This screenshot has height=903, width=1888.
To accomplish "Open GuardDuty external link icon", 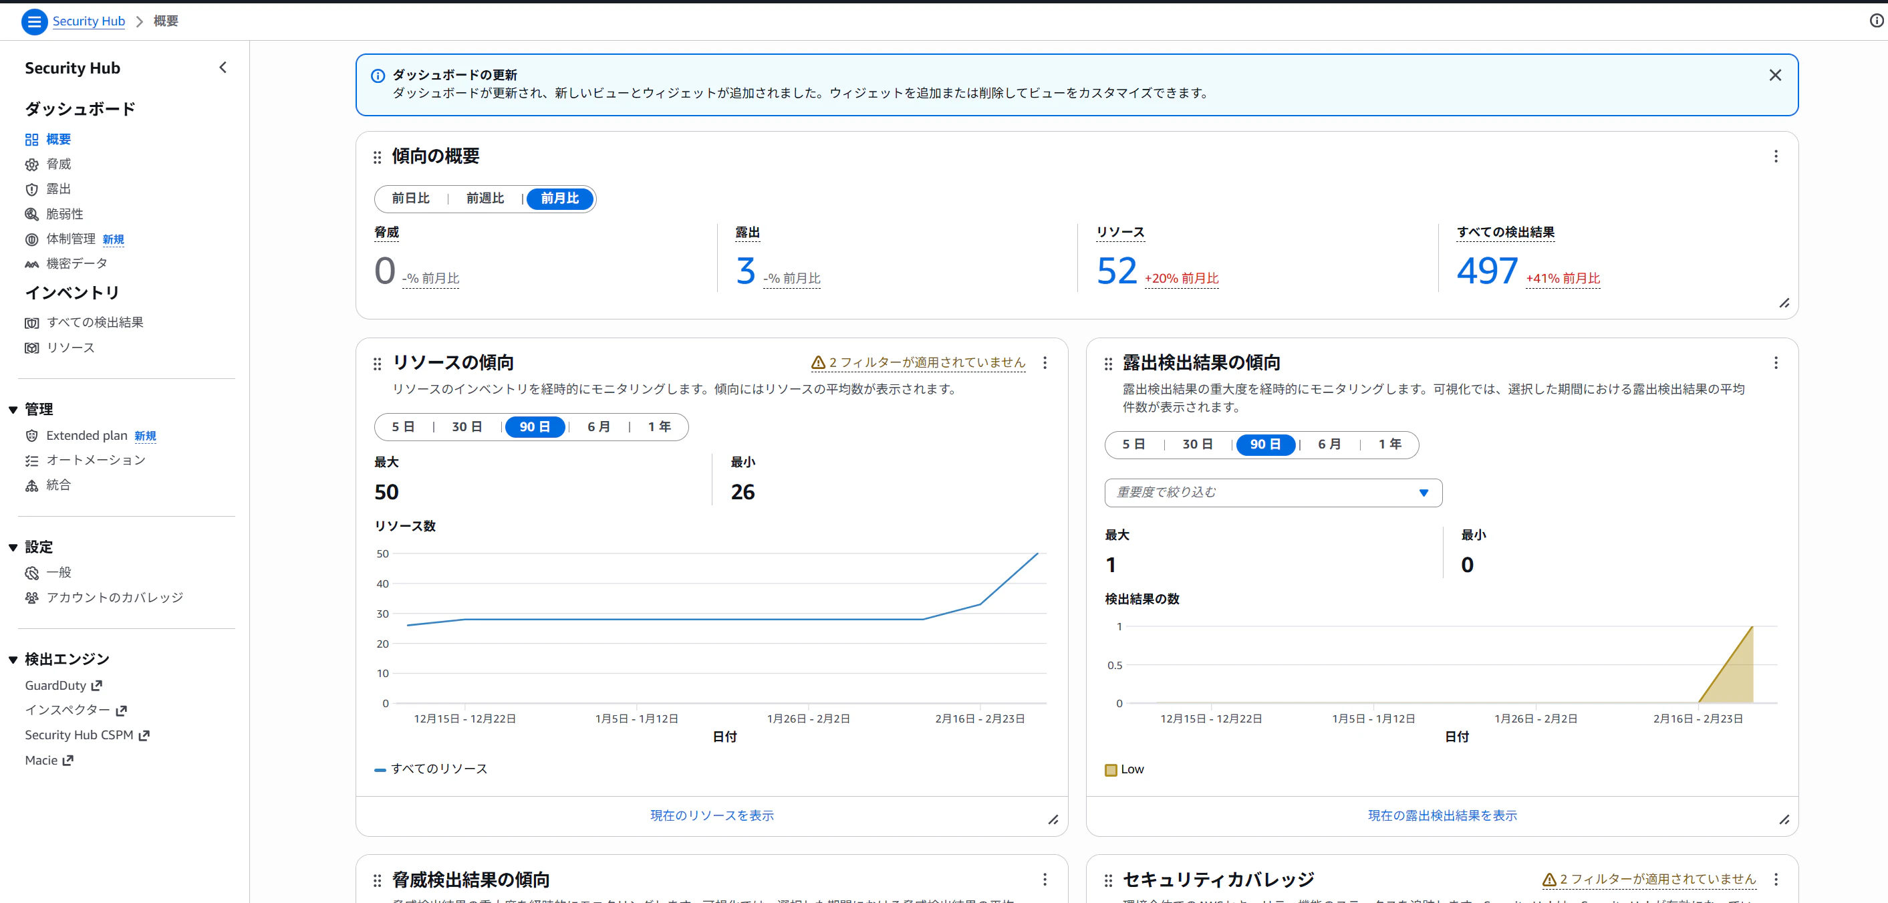I will coord(97,685).
